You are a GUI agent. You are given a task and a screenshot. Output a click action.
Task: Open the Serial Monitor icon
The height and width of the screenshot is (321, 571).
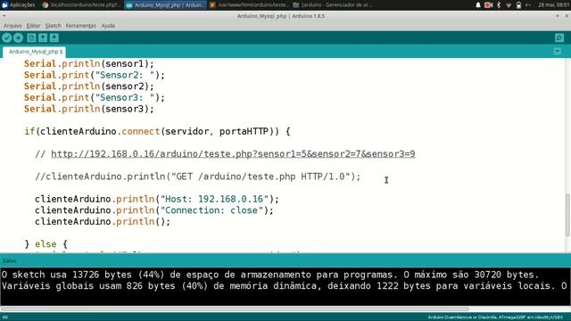tap(559, 37)
